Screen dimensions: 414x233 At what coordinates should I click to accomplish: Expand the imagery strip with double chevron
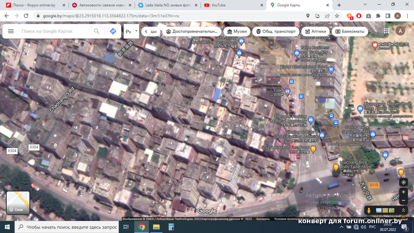coord(404,210)
